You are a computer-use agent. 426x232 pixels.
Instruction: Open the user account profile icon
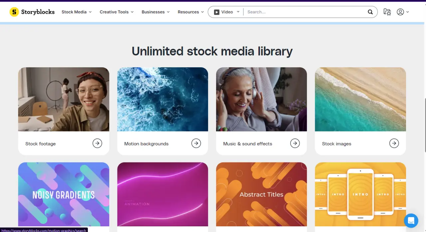(400, 12)
